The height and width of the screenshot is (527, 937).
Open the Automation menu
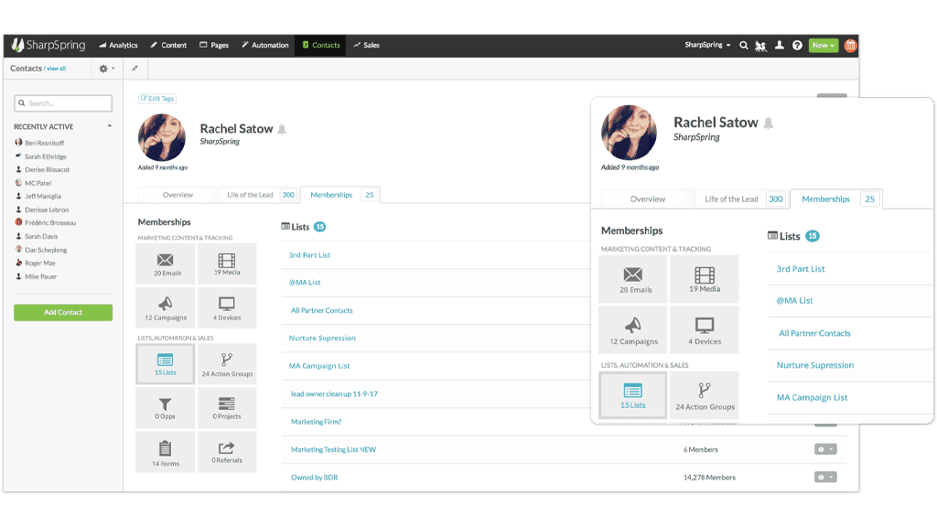point(264,45)
